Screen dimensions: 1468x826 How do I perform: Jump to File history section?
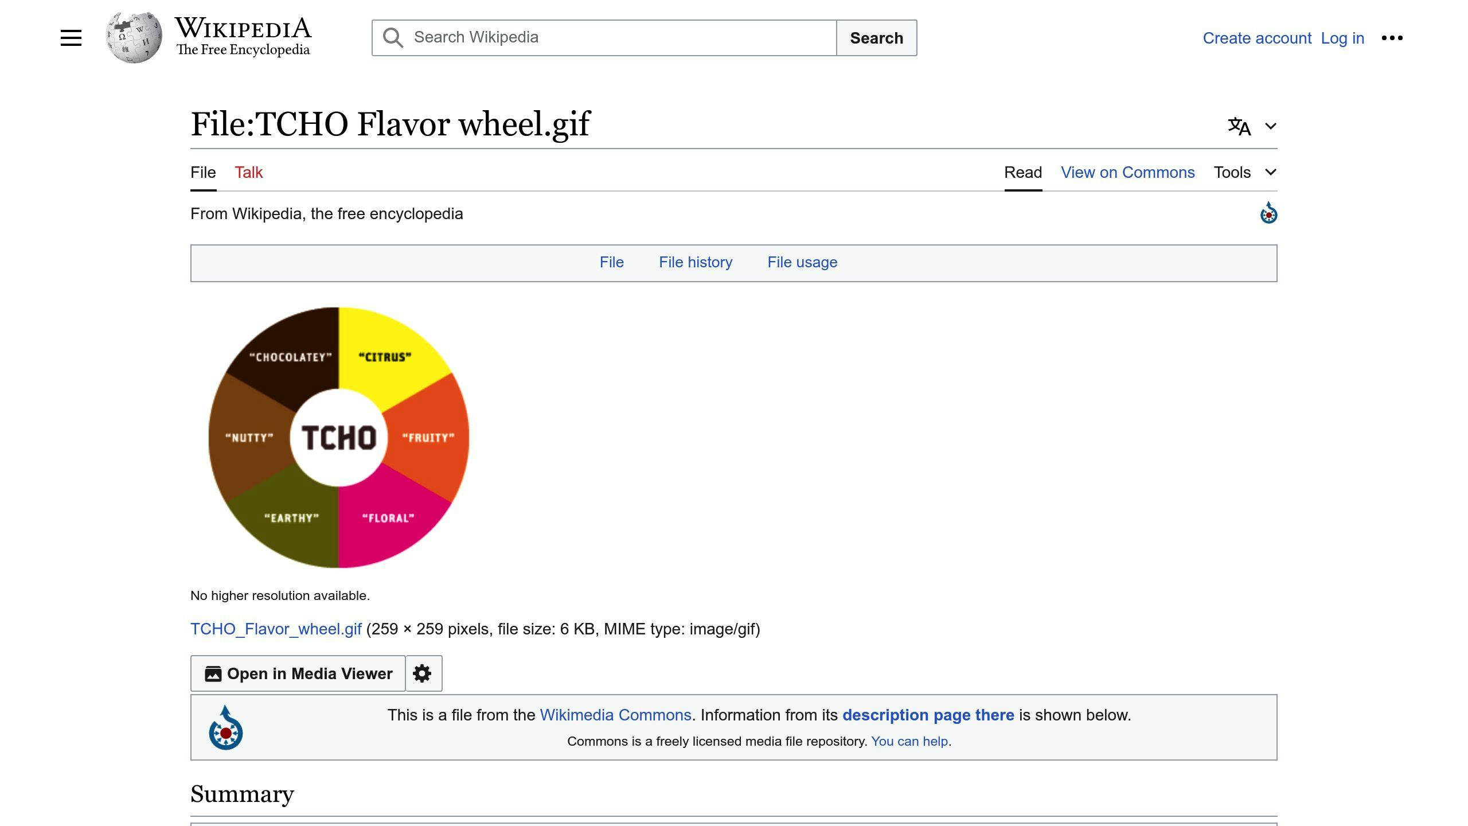click(696, 262)
